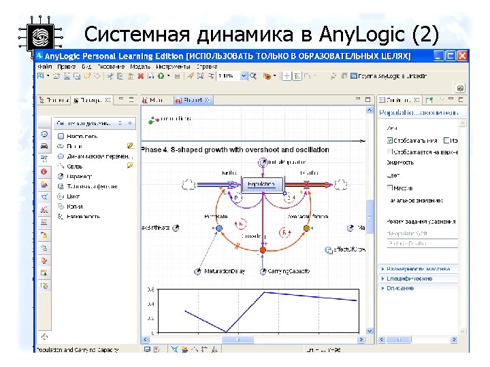Select Размерность dimension palette item
Screen dimensions: 490x367
click(79, 216)
